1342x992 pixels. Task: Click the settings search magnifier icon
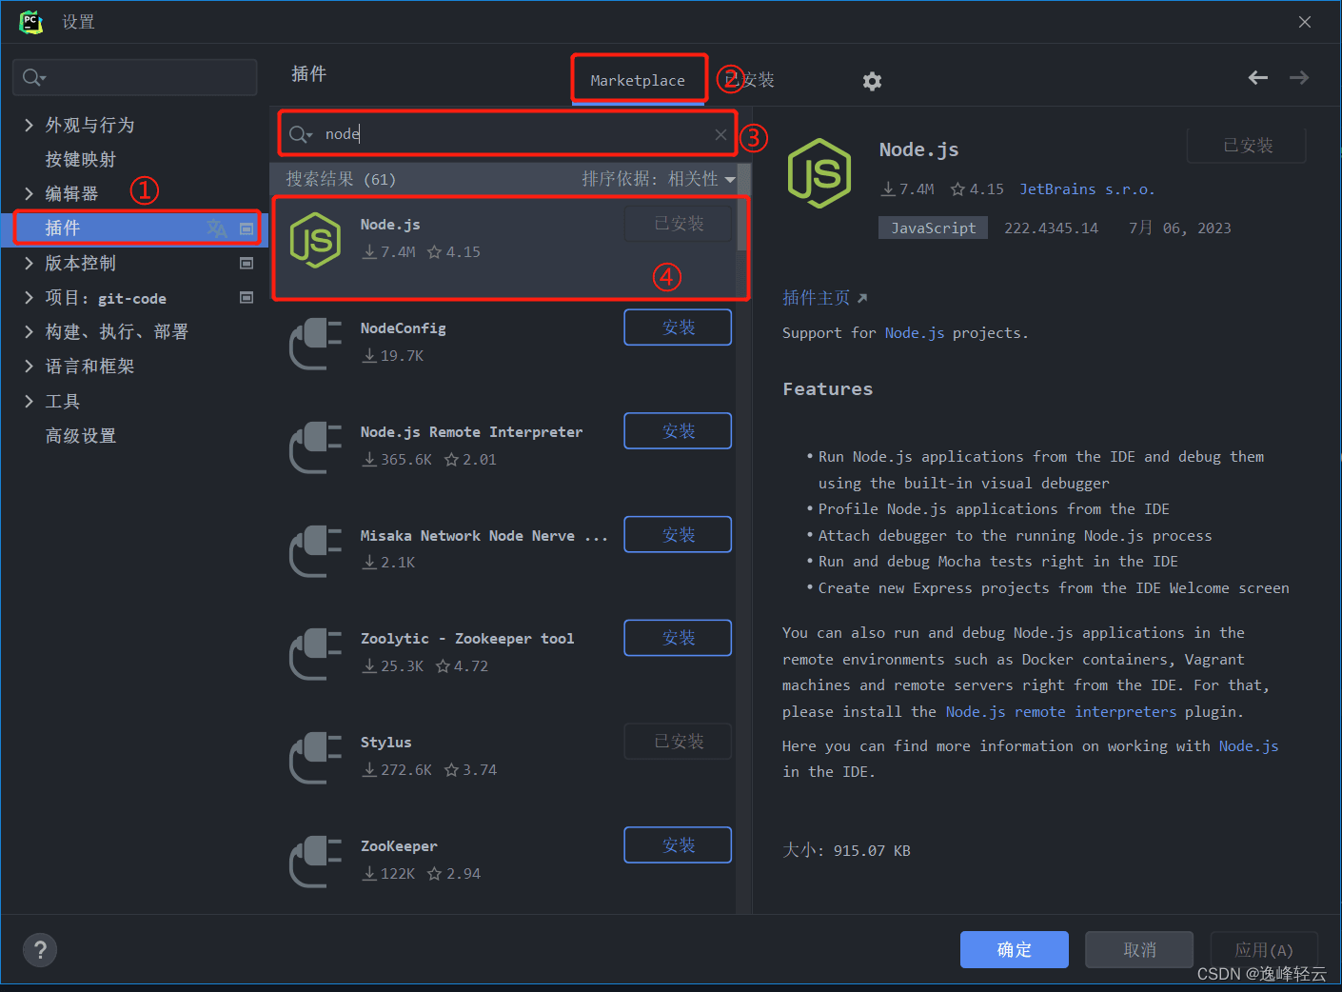pyautogui.click(x=33, y=78)
